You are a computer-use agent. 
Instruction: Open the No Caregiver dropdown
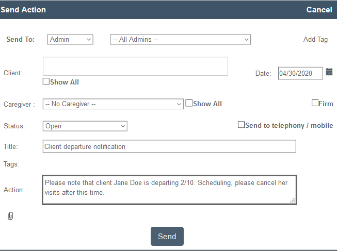tap(113, 104)
